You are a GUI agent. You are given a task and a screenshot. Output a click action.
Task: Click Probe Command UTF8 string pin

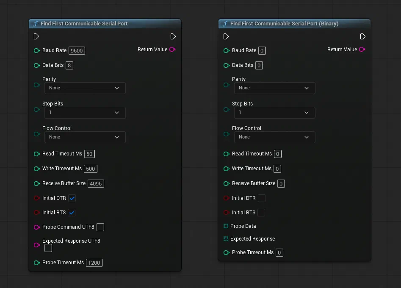tap(37, 227)
